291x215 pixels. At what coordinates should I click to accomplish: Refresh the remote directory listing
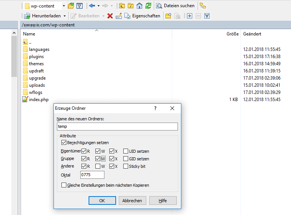tap(148, 6)
